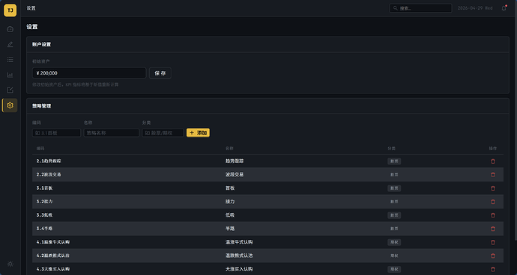Screen dimensions: 517x275
Task: Delete the 3.1首板 strategy row
Action: point(493,188)
